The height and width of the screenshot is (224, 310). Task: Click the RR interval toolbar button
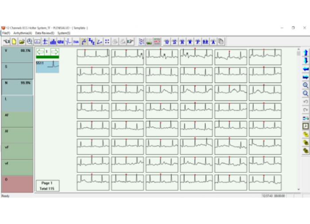pos(205,42)
